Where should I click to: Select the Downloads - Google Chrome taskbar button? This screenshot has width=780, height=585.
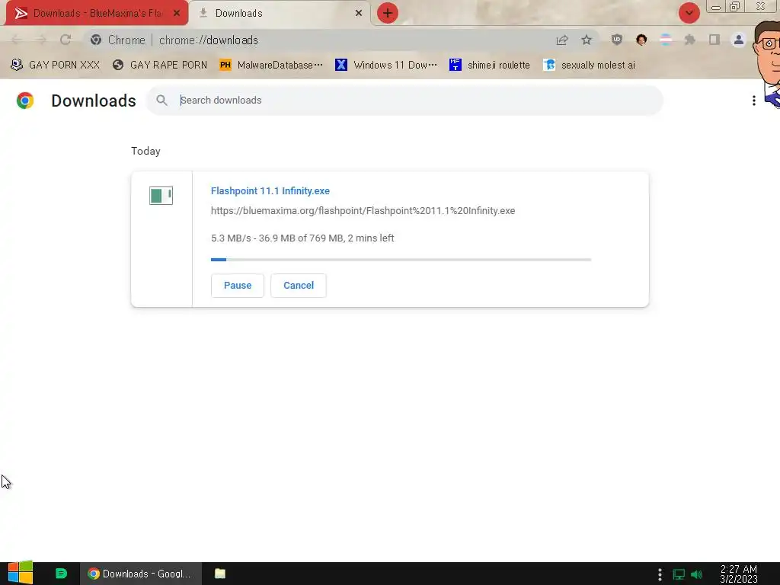coord(141,574)
